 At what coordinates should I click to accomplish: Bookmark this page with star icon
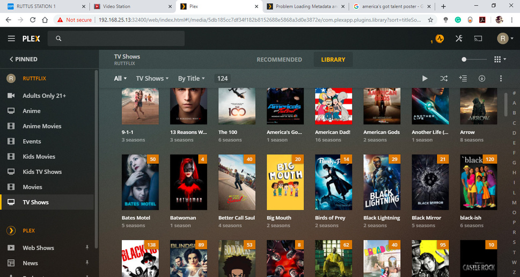430,20
